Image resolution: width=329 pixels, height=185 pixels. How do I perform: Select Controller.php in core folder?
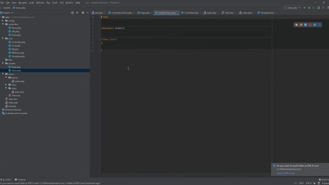point(17,42)
